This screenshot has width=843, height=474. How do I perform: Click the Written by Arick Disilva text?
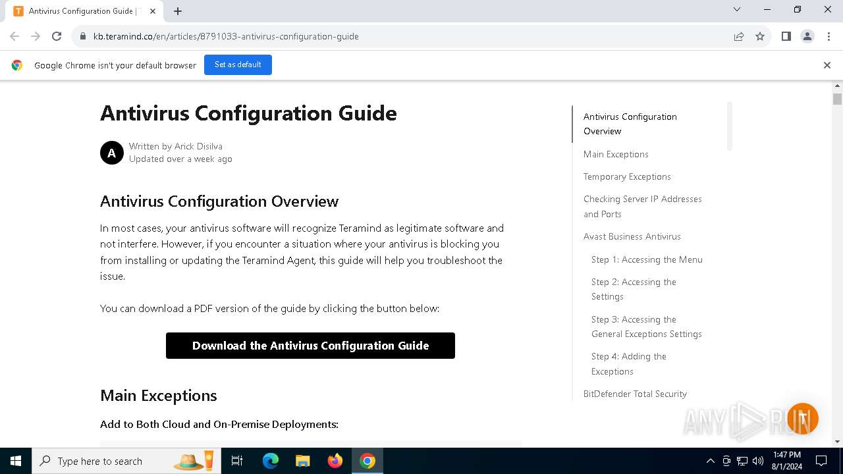pos(176,146)
